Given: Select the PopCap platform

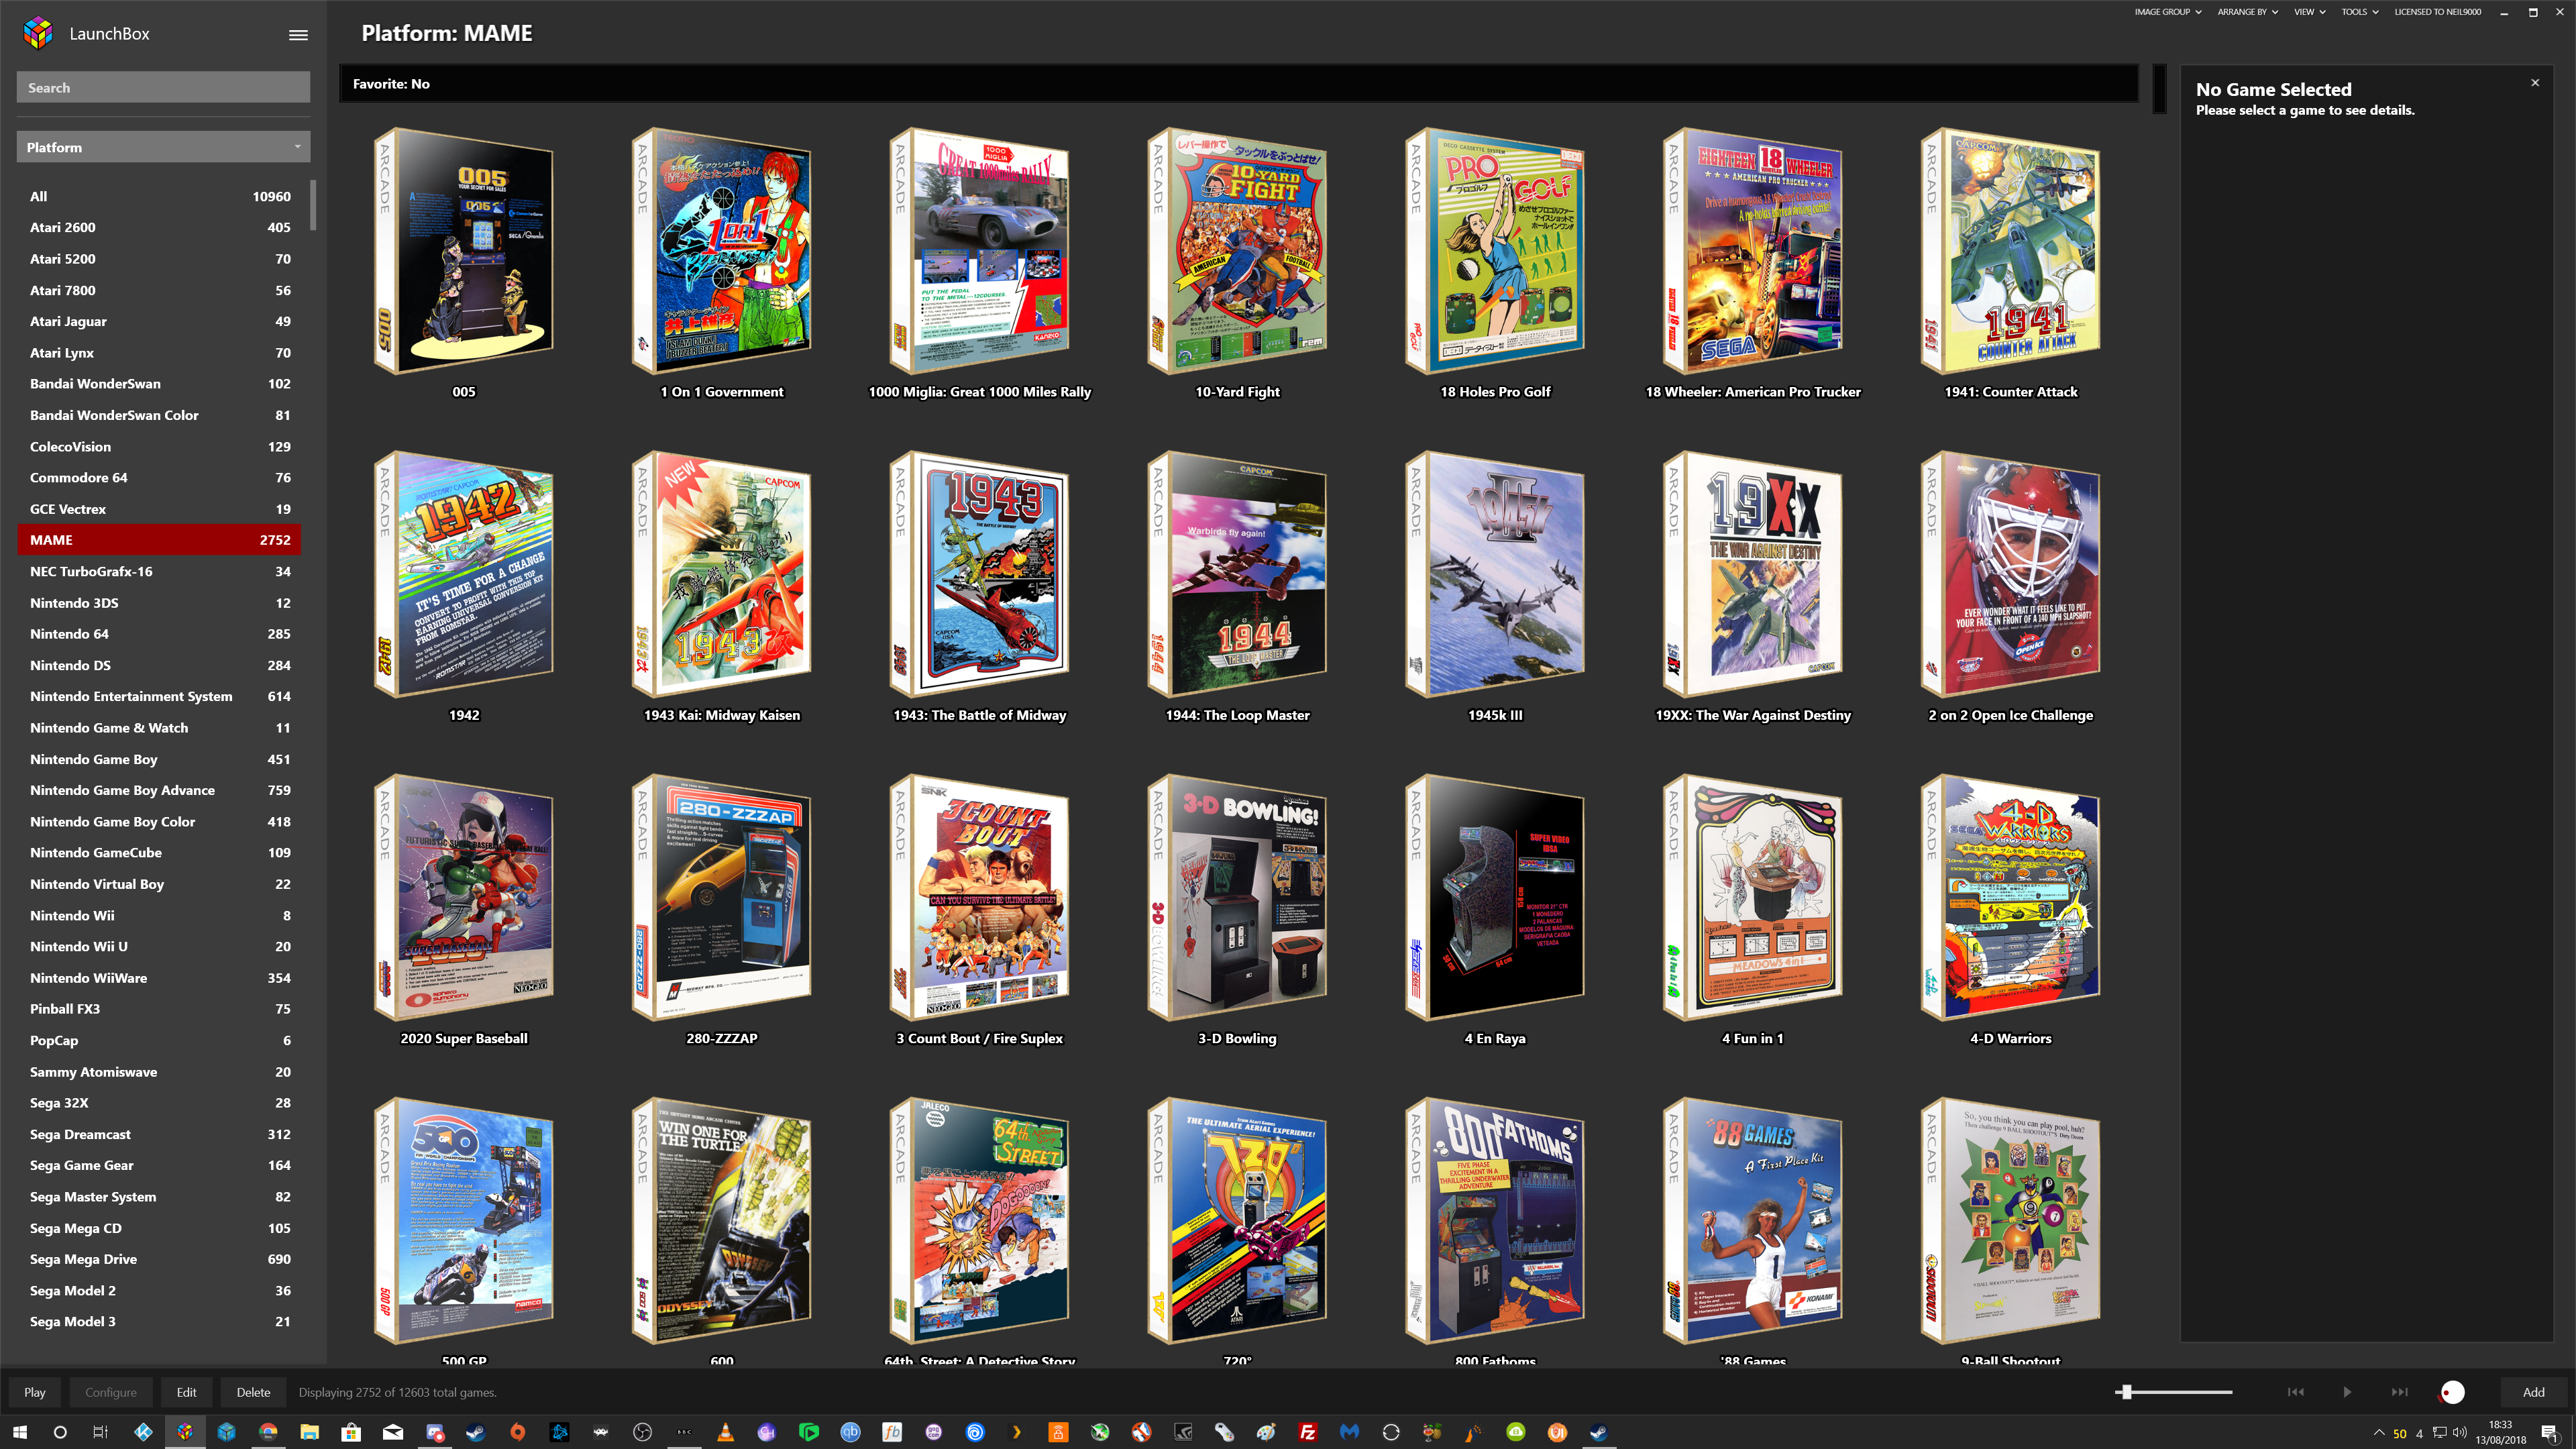Looking at the screenshot, I should pos(160,1040).
